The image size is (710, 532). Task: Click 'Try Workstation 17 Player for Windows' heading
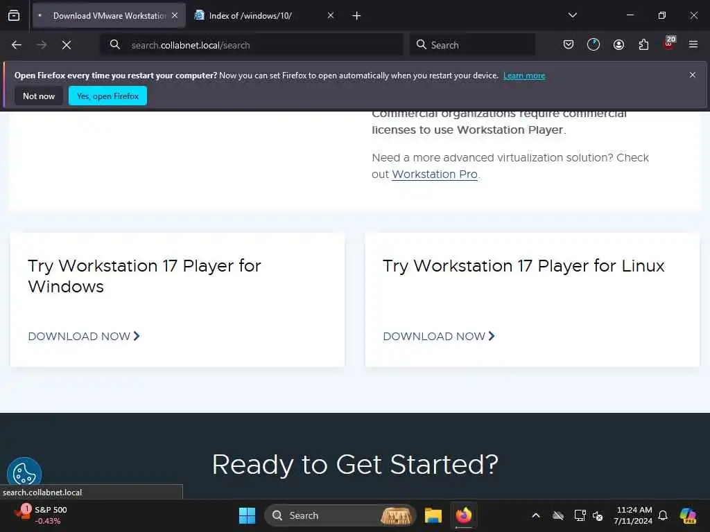pyautogui.click(x=144, y=276)
